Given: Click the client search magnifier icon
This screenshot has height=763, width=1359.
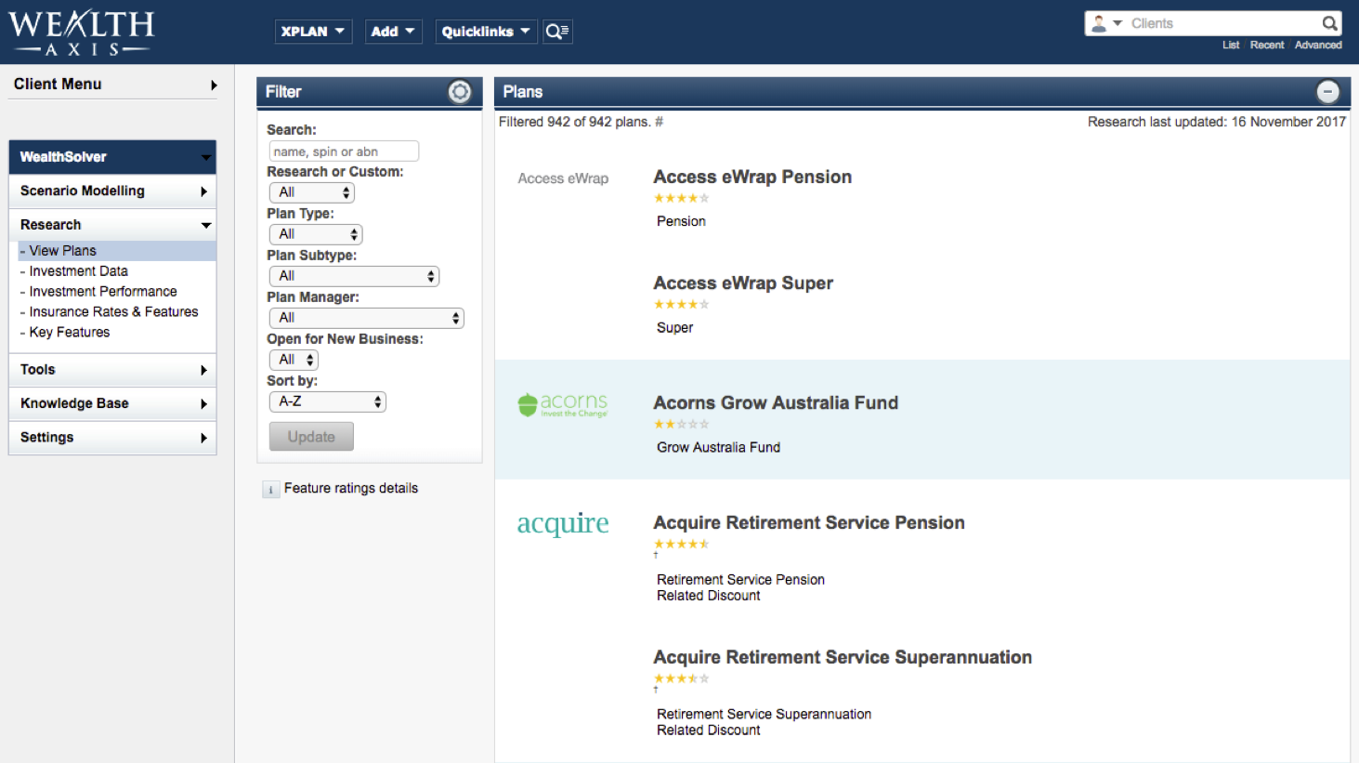Looking at the screenshot, I should click(1329, 23).
